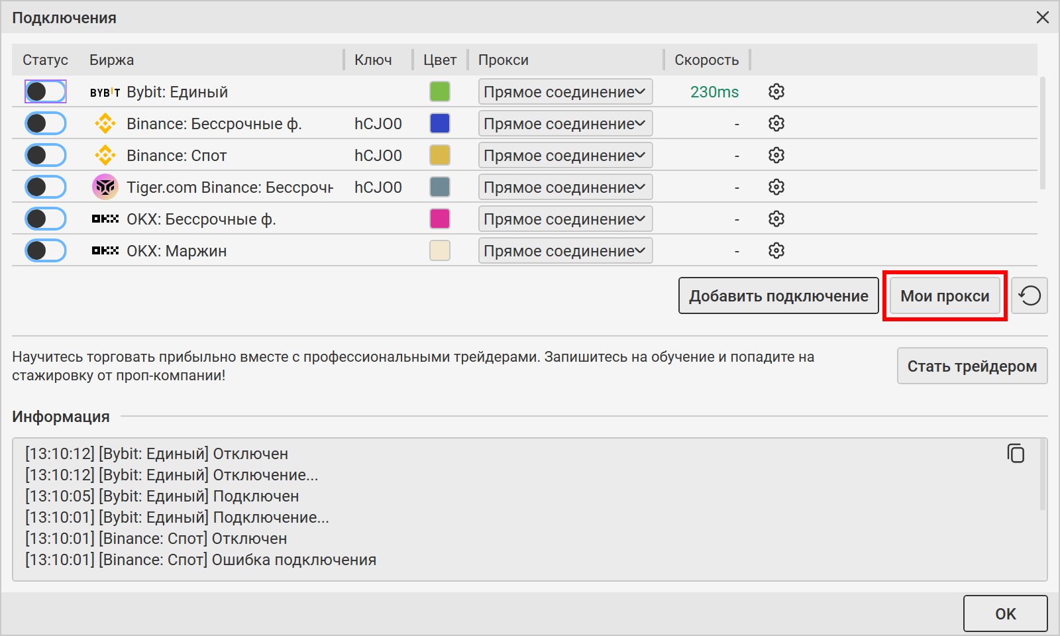Open gear settings for OKX: Бессрочные ф.
The width and height of the screenshot is (1060, 636).
(x=776, y=219)
